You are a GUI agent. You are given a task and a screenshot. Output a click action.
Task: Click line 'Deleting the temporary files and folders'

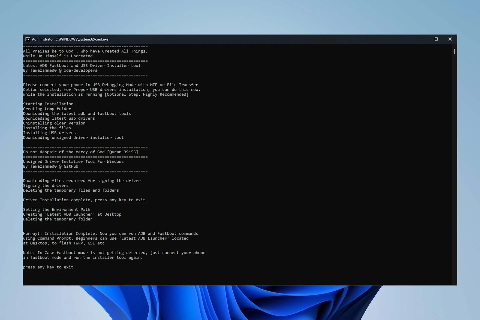[x=71, y=190]
